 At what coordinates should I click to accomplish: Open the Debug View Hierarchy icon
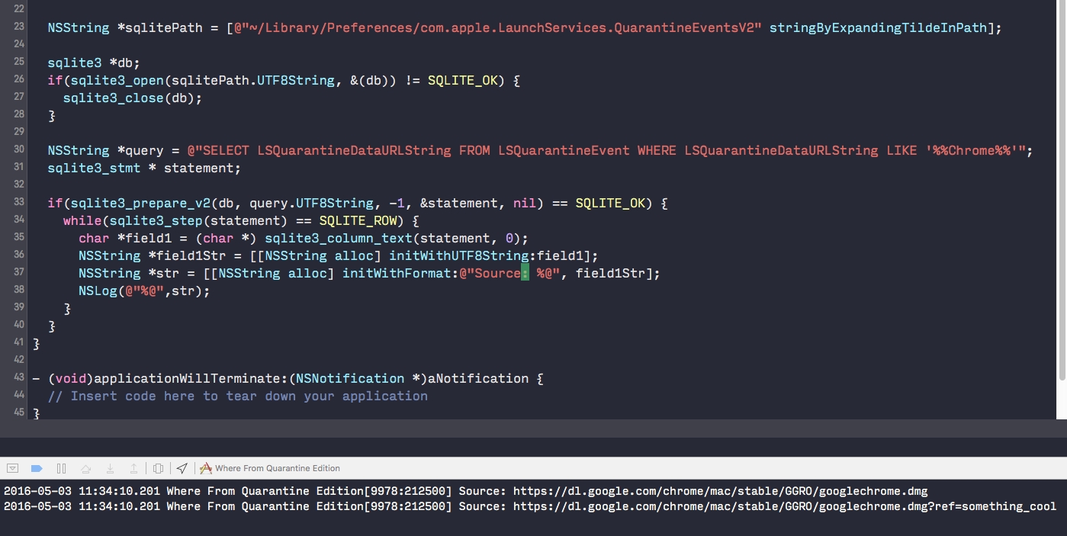[x=159, y=468]
